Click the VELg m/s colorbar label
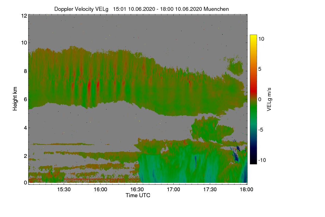Screen dimensions: 325x217 point(269,99)
